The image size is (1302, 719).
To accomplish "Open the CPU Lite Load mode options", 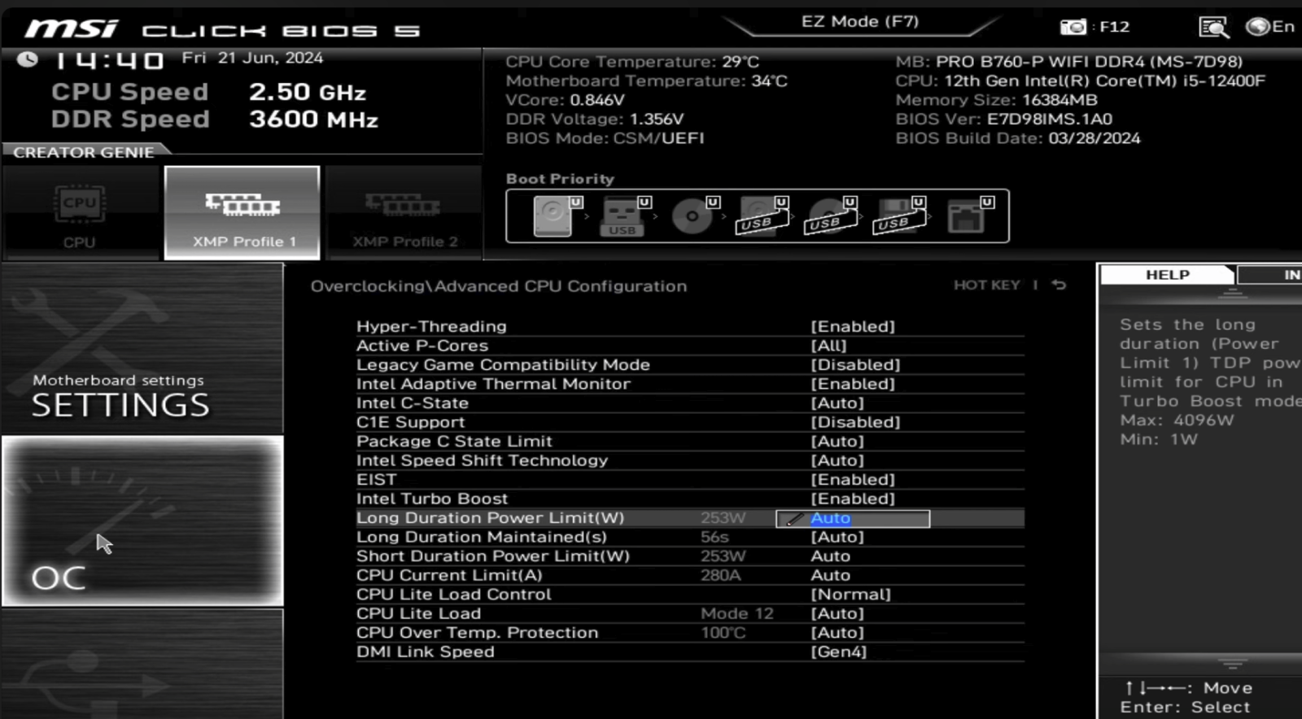I will pos(690,613).
